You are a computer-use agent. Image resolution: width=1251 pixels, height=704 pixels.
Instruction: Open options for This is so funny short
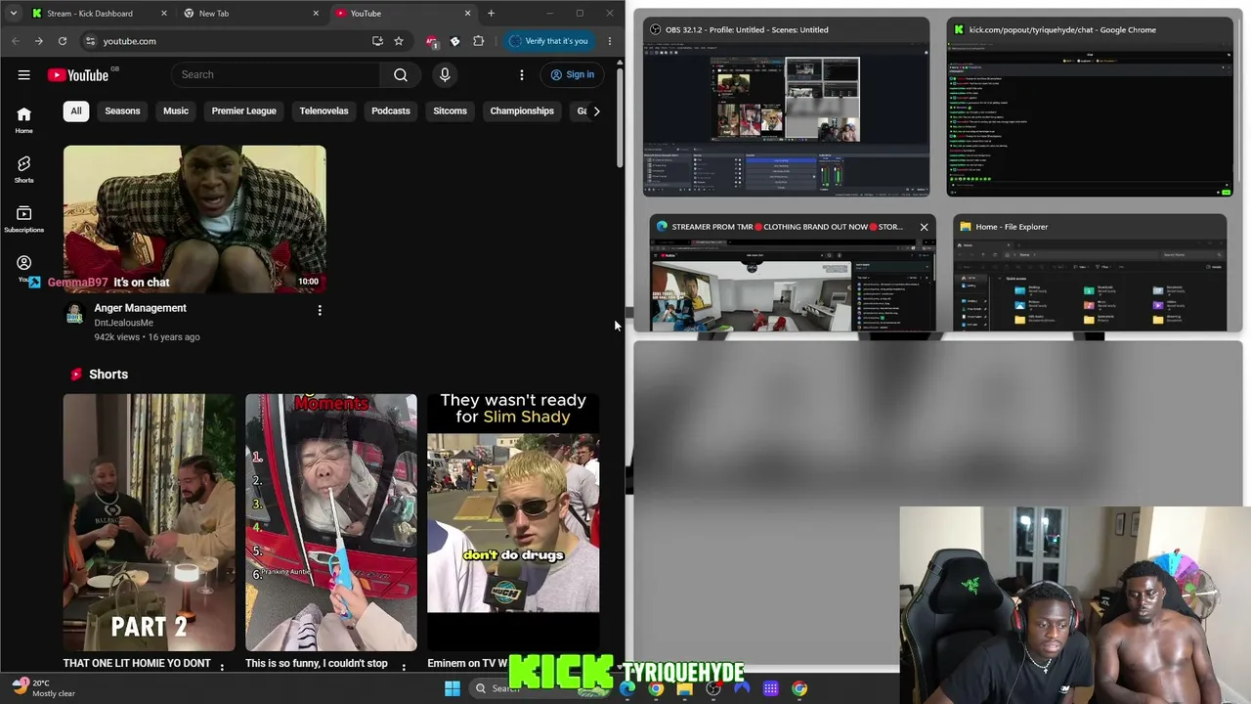404,667
